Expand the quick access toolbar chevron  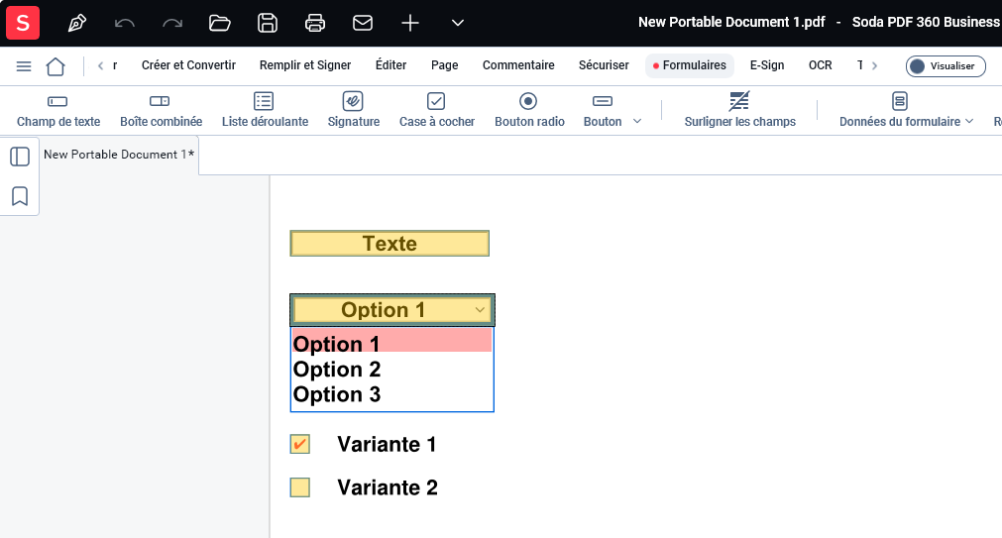point(458,23)
